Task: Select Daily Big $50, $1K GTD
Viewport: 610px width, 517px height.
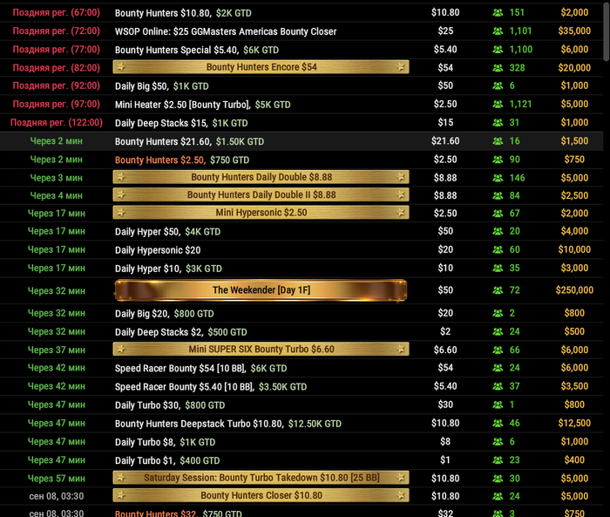Action: click(162, 86)
